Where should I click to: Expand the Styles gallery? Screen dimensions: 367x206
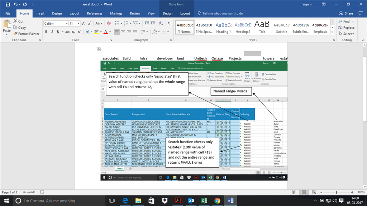pyautogui.click(x=332, y=33)
